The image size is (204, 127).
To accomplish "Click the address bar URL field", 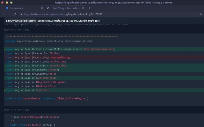I will (96, 14).
